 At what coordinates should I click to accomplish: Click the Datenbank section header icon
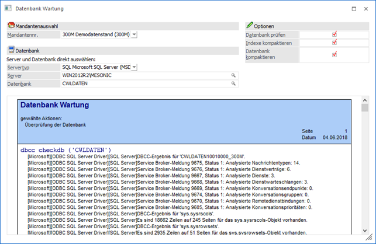11,51
